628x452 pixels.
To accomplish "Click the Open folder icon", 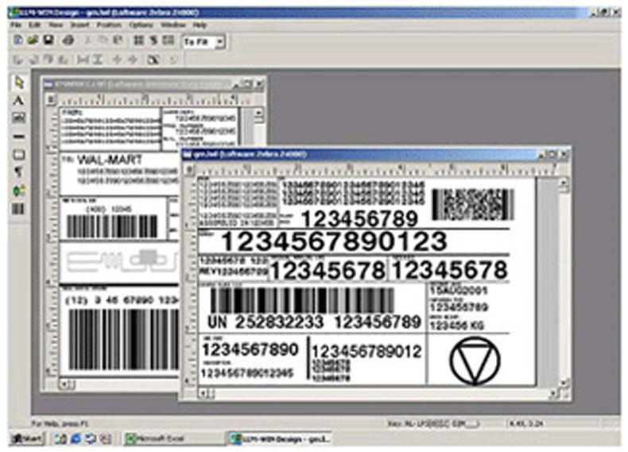I will [33, 40].
